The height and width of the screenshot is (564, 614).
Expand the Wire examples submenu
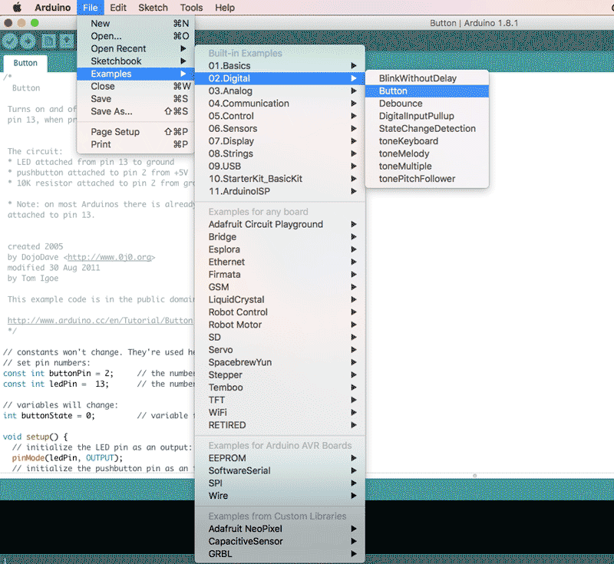point(280,496)
